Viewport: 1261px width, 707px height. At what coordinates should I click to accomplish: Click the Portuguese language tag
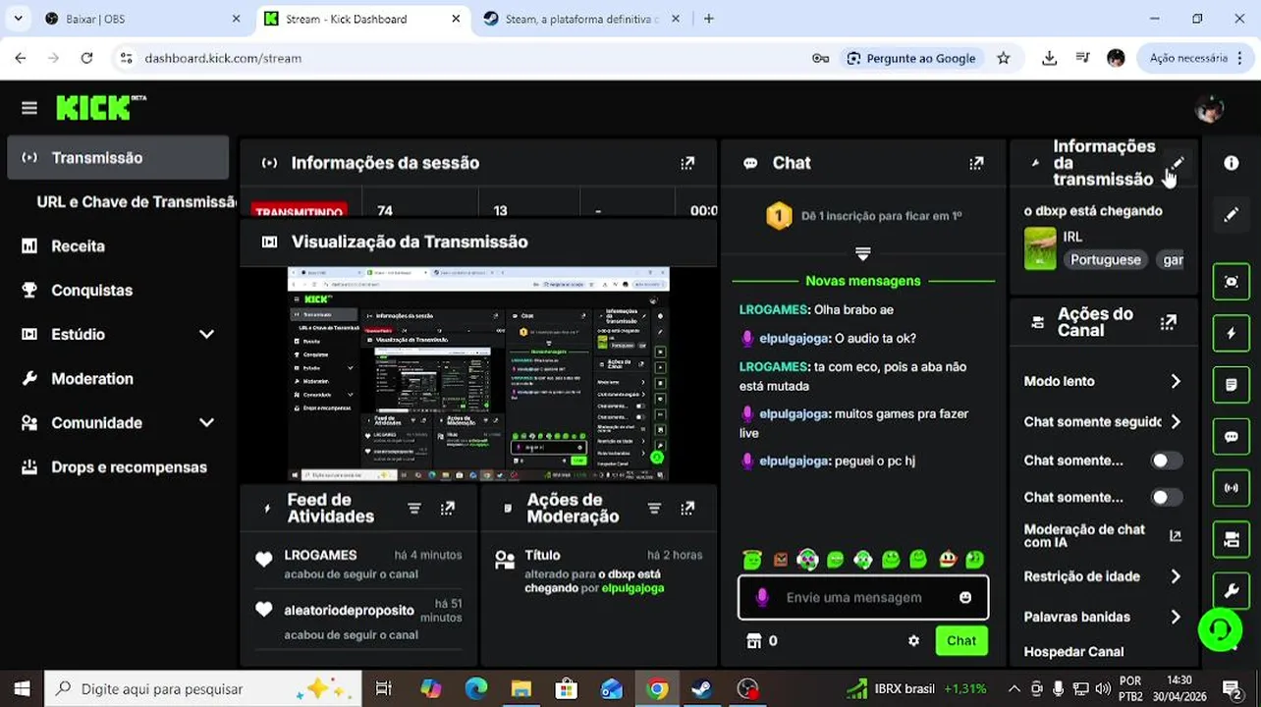coord(1105,260)
